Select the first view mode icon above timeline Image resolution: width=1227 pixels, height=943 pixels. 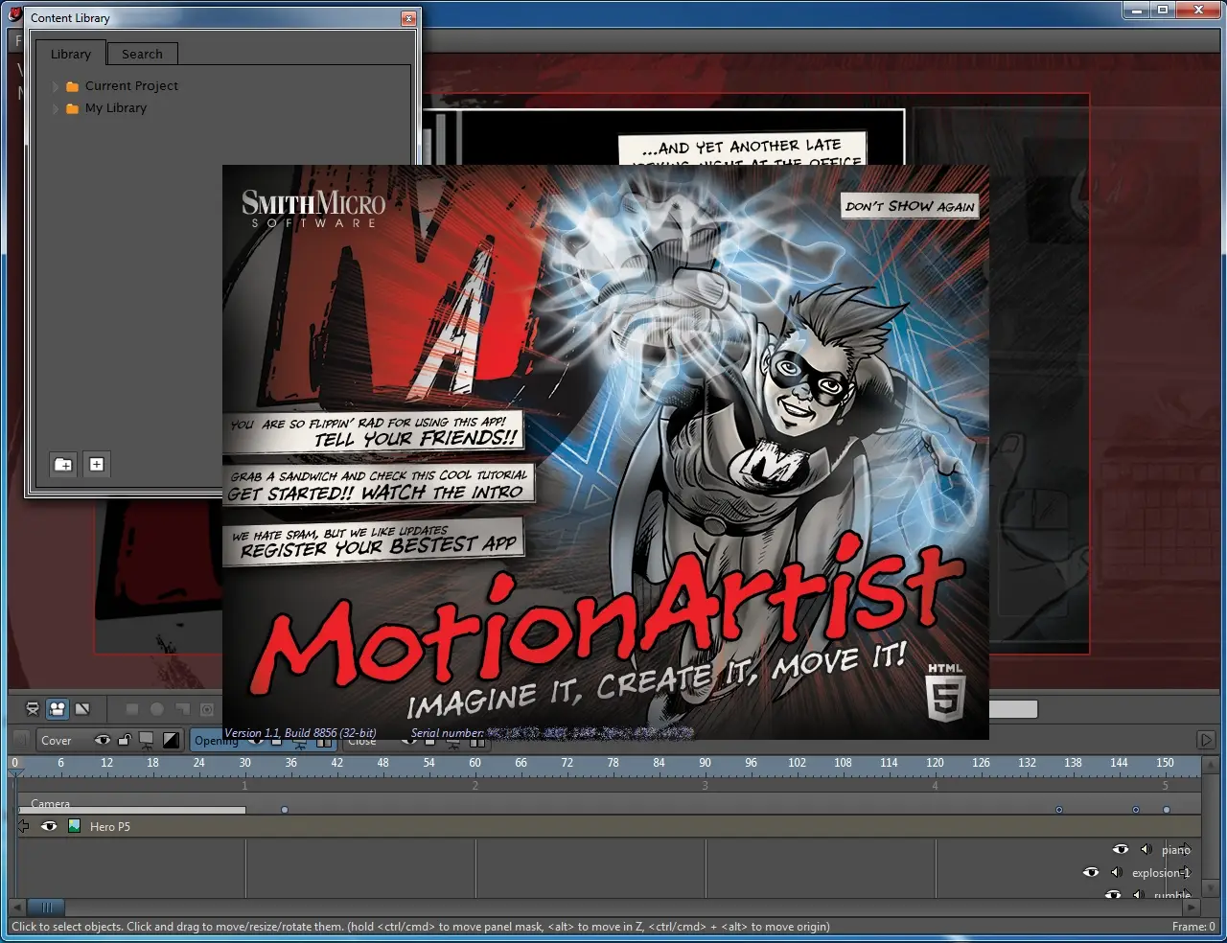pyautogui.click(x=33, y=709)
